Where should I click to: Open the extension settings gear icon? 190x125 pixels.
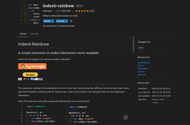[71, 21]
